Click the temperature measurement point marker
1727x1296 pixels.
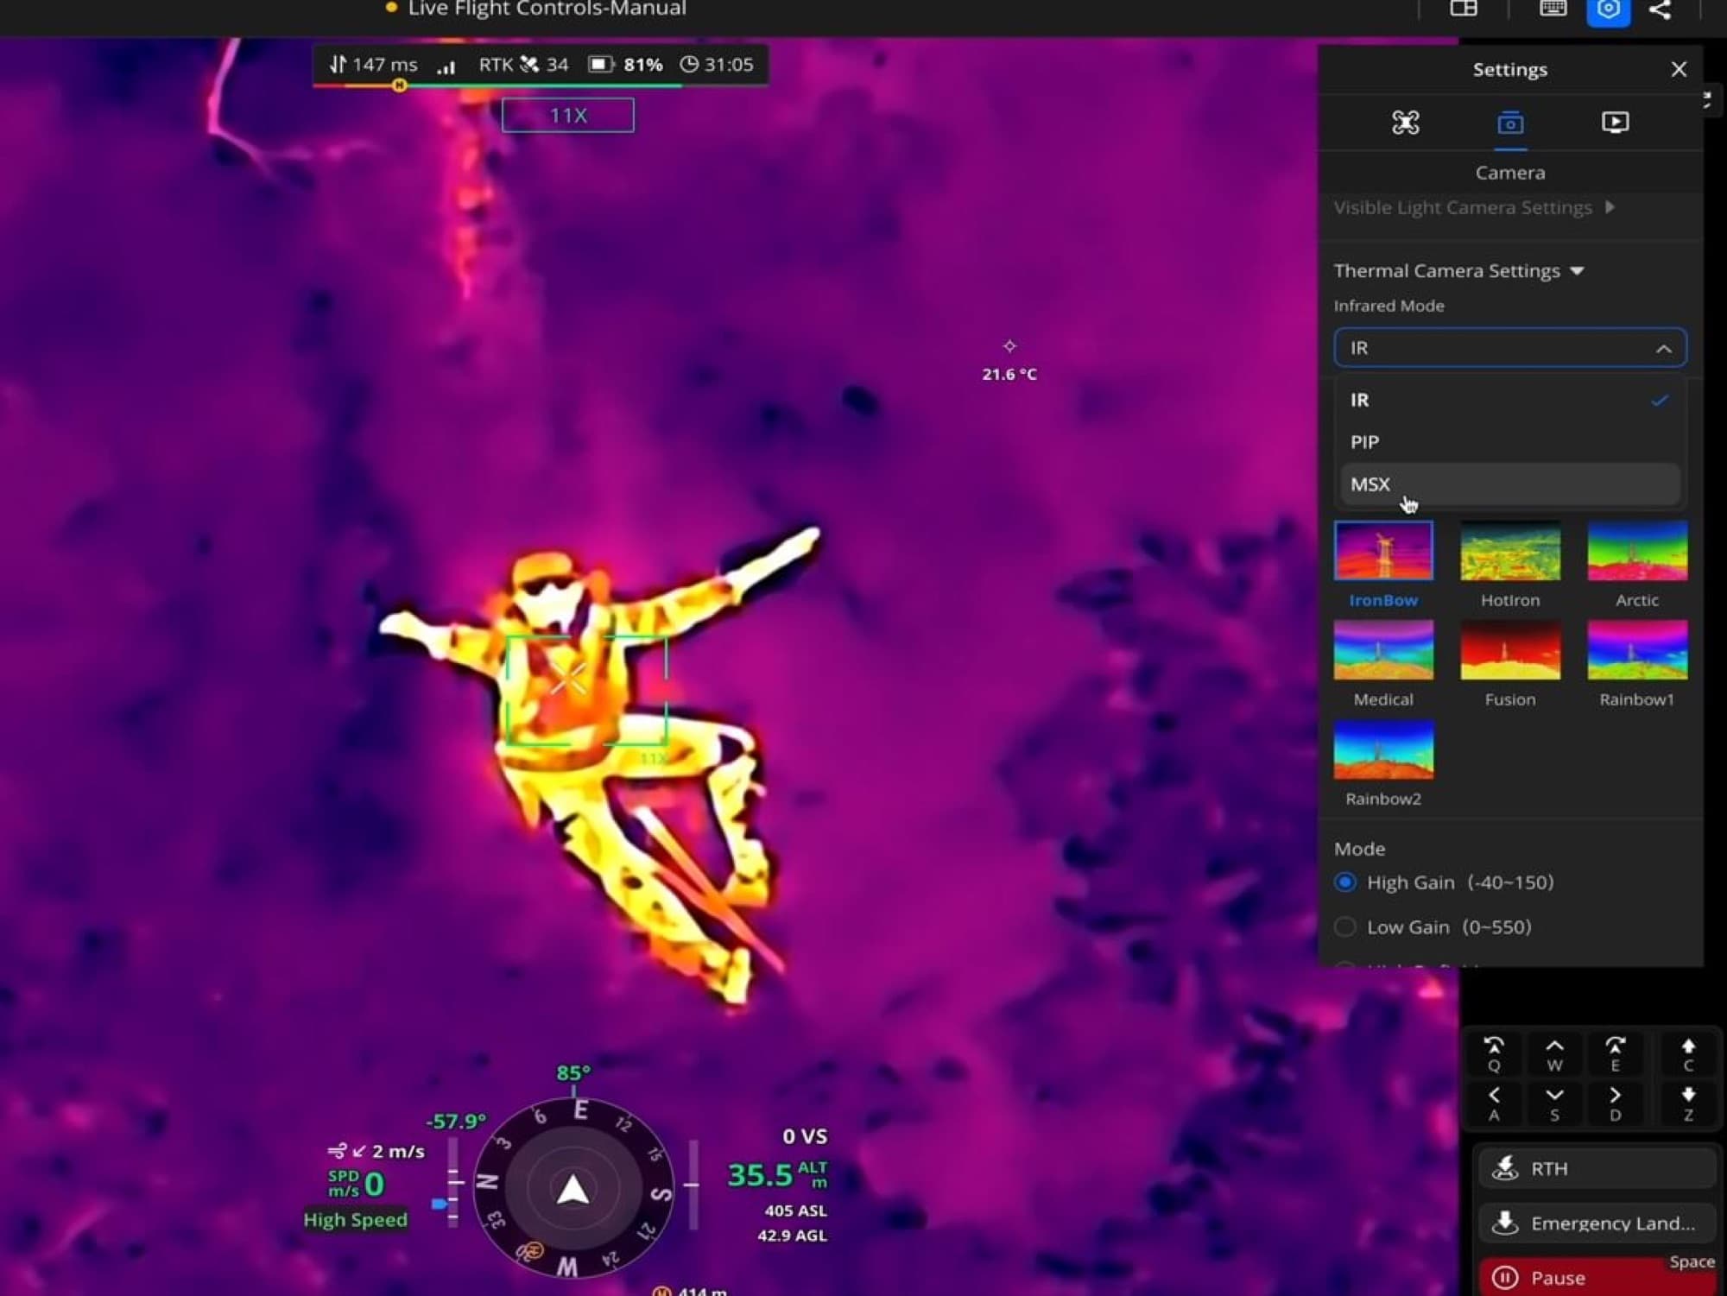click(1009, 346)
